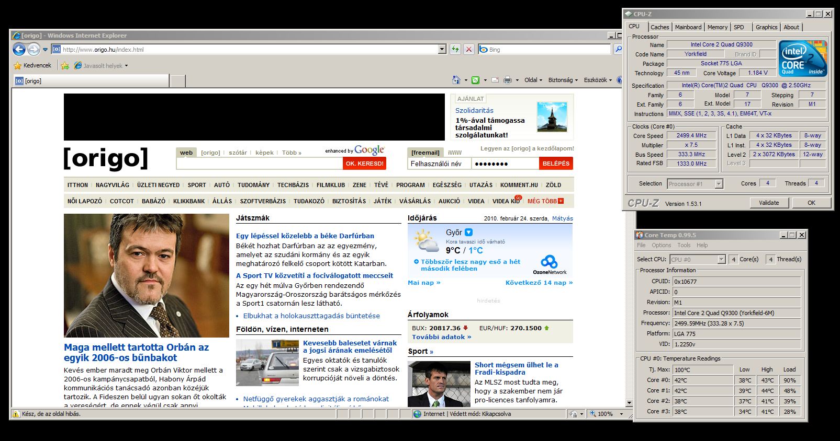Open the Eszközök tools menu
Viewport: 840px width, 441px height.
click(x=598, y=80)
